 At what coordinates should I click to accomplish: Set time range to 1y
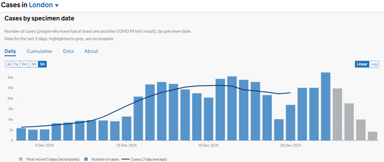tap(16, 64)
